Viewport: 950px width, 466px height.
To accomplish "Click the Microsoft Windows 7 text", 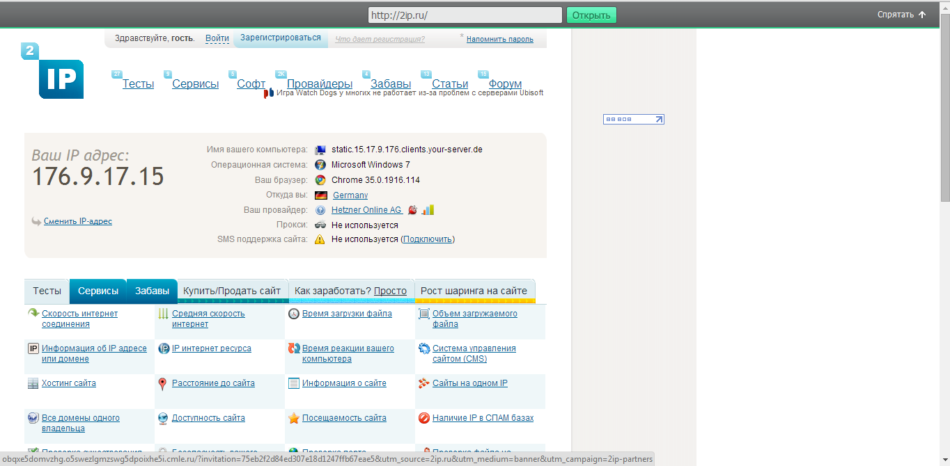I will 371,165.
